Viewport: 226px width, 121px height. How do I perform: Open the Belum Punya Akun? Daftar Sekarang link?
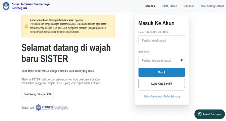[161, 96]
